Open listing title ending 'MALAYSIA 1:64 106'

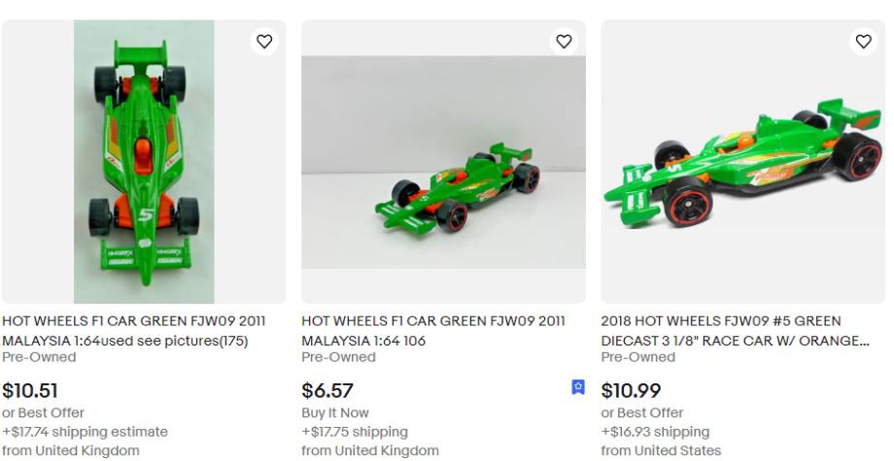433,331
